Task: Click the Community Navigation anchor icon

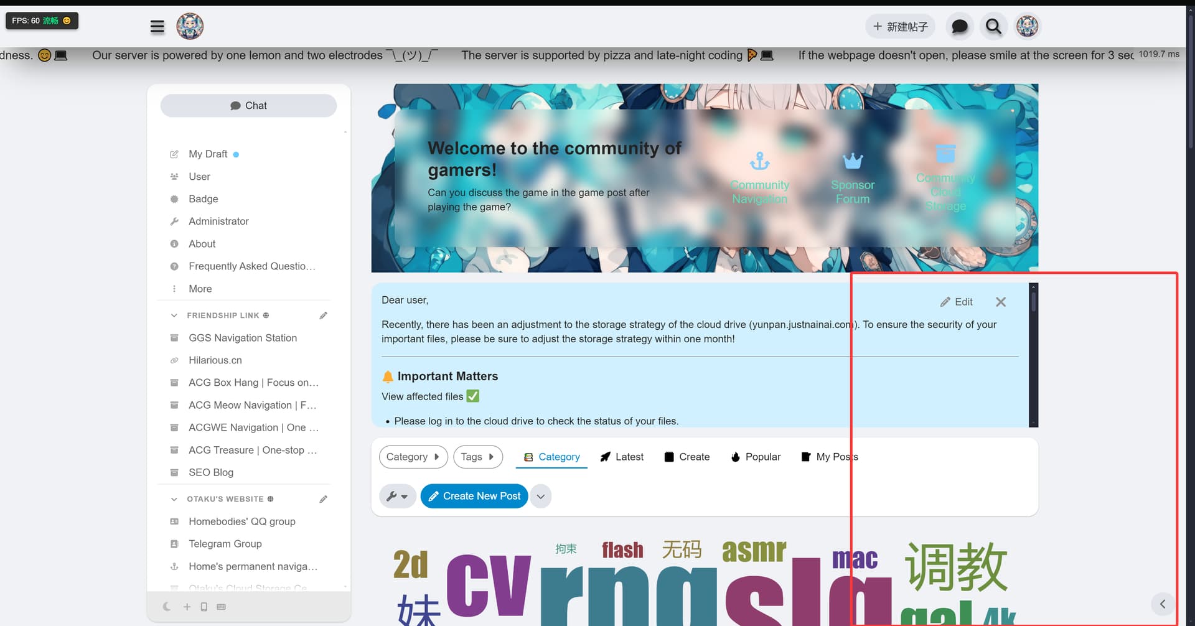Action: pos(759,161)
